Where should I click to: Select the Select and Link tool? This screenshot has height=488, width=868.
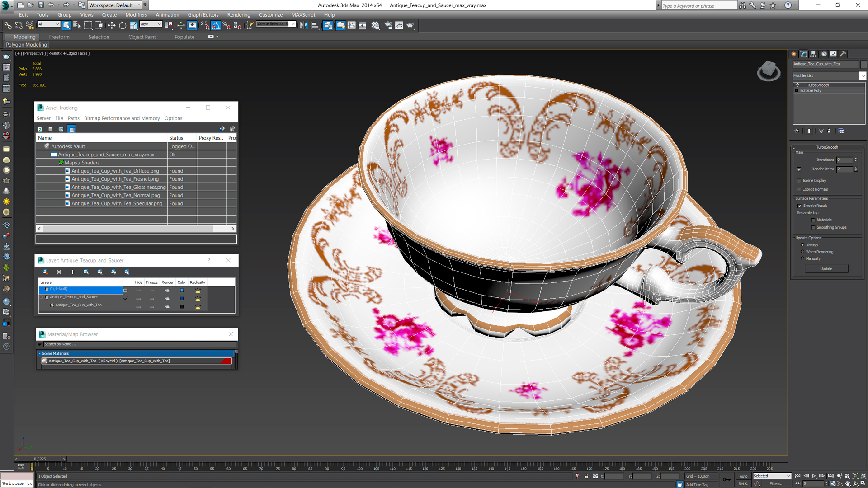click(8, 25)
